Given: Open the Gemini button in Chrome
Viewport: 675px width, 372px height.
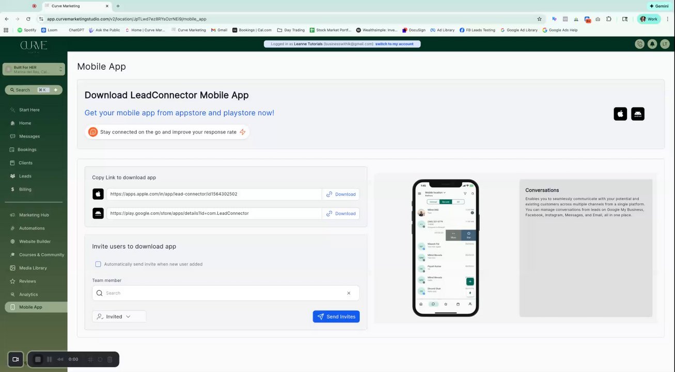Looking at the screenshot, I should (659, 6).
